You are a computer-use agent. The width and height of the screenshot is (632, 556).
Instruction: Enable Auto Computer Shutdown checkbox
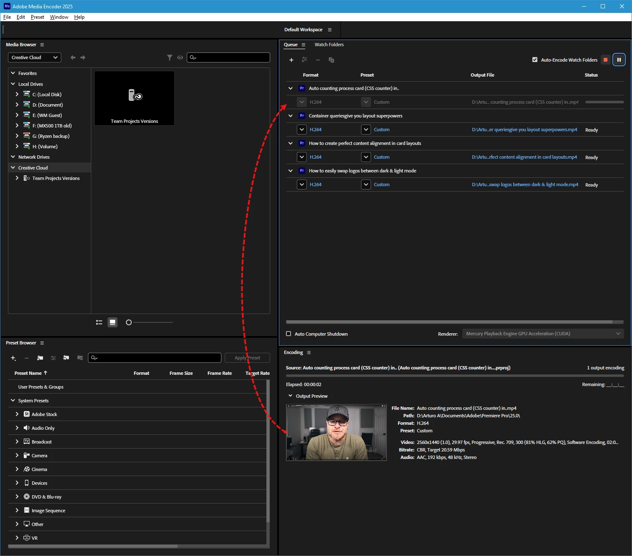tap(288, 334)
